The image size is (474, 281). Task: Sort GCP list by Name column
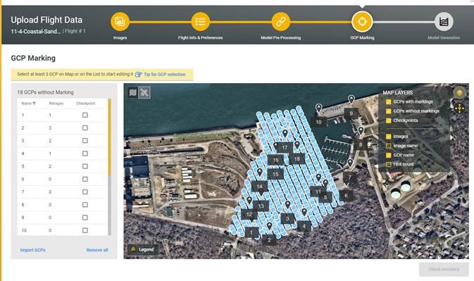(x=28, y=104)
